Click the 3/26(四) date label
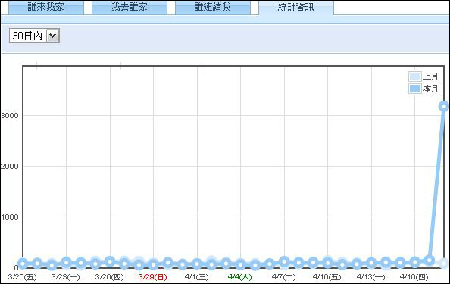 (x=109, y=277)
